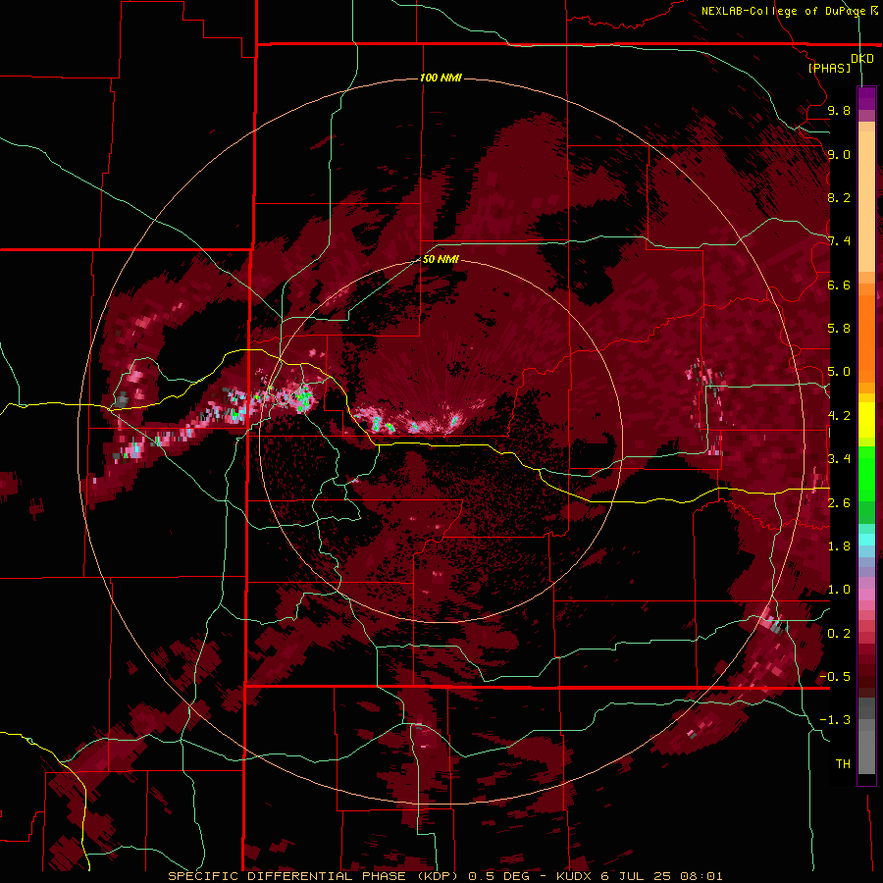Select the 9.0 scale value
883x883 pixels.
pos(839,154)
